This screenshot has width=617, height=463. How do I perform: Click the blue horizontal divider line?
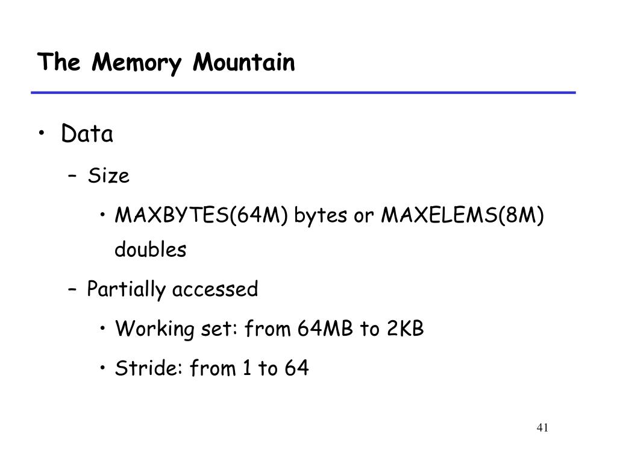[x=304, y=92]
